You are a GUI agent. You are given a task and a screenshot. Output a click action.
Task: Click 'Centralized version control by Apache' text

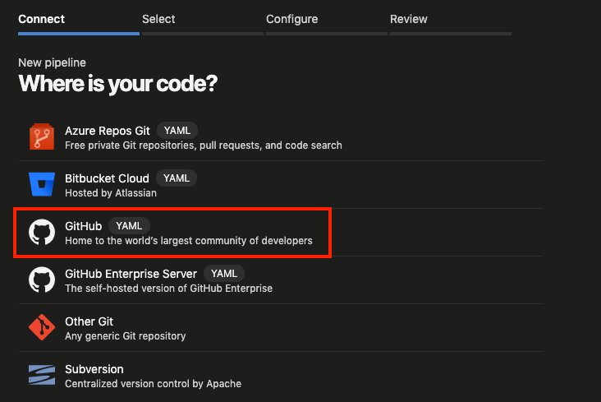[153, 384]
